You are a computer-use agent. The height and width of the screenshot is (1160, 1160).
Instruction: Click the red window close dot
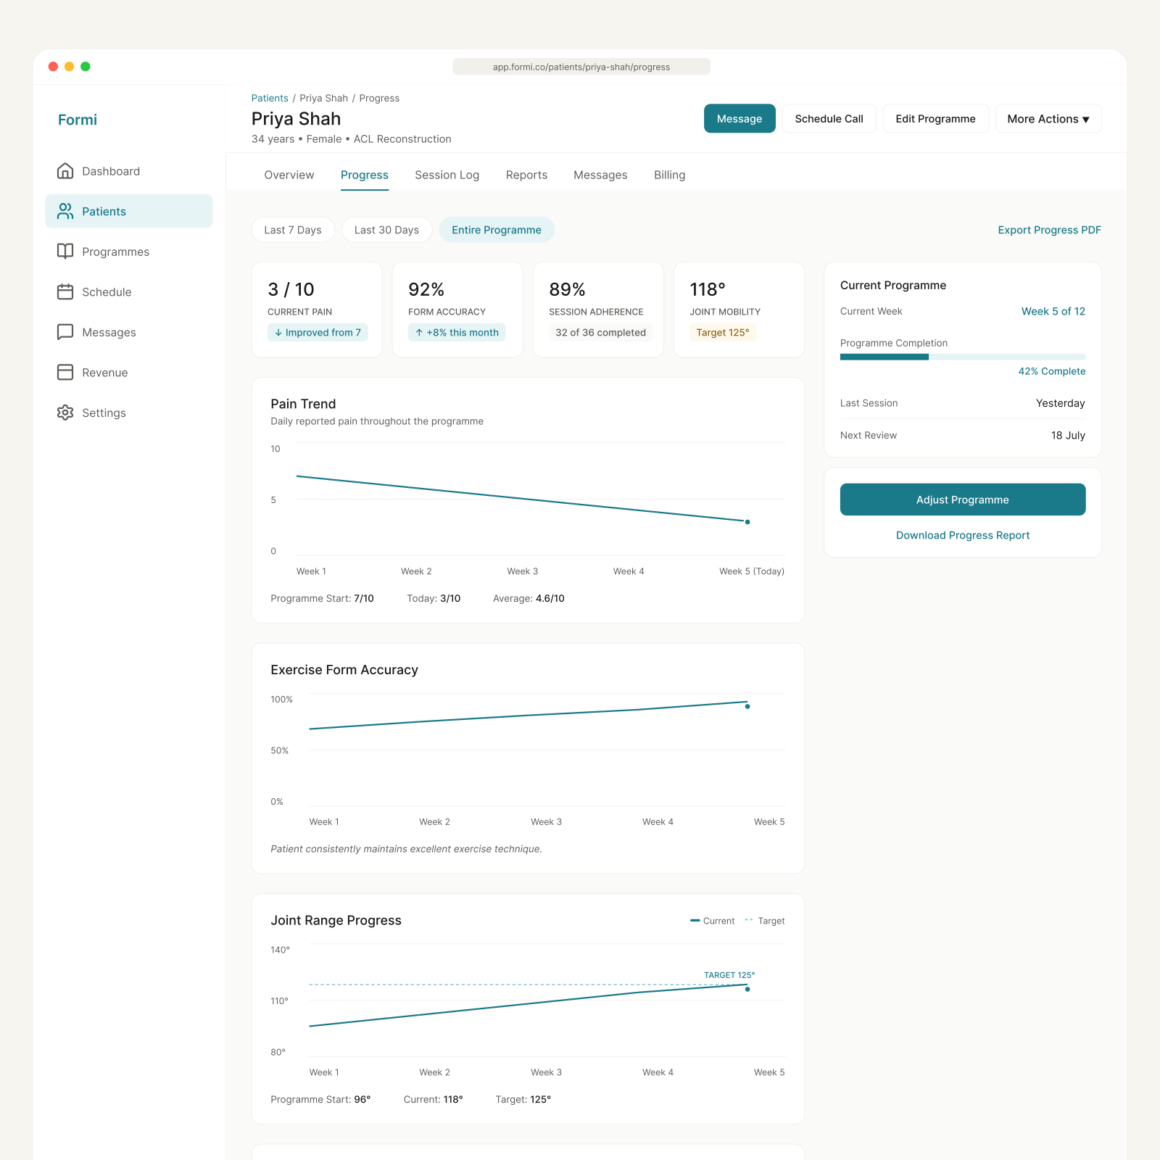point(53,67)
